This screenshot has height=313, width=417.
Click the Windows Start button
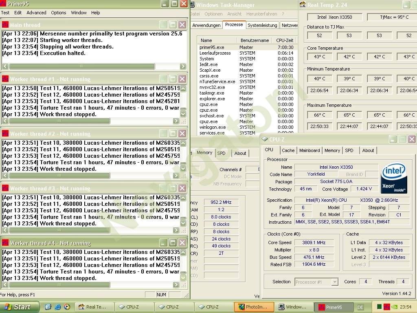(x=19, y=307)
